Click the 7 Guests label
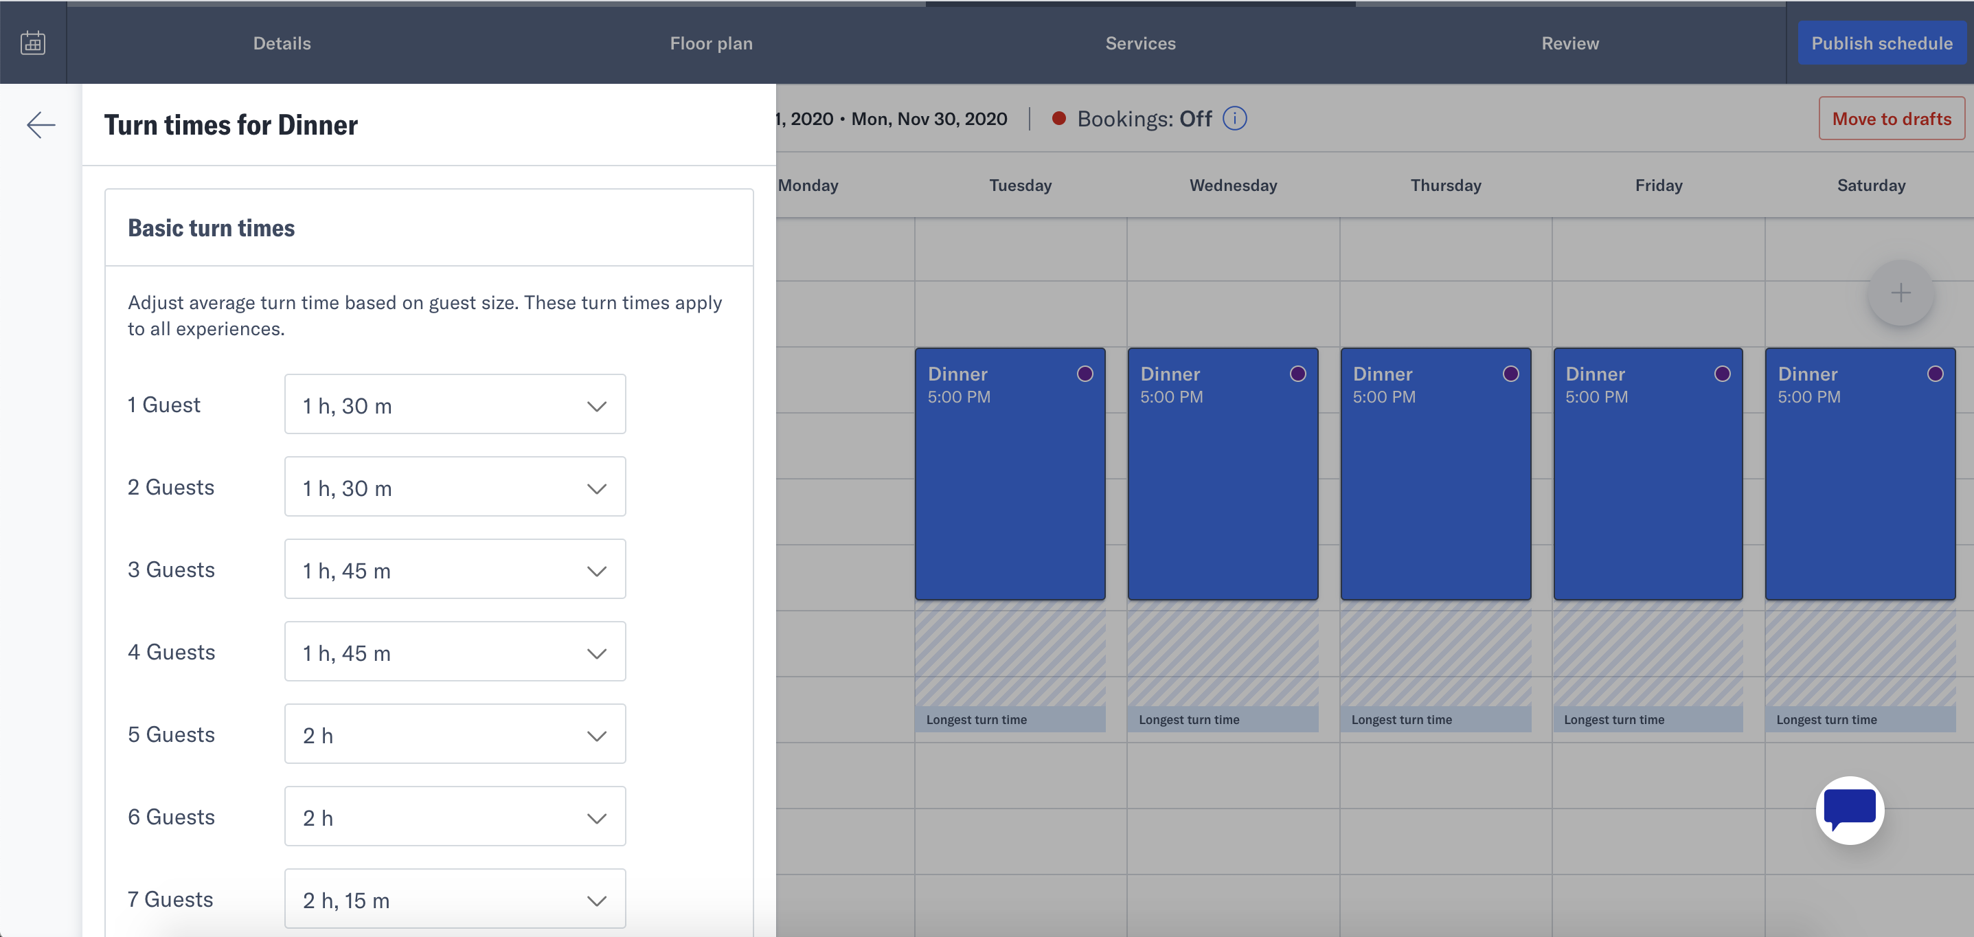Viewport: 1974px width, 937px height. 170,899
